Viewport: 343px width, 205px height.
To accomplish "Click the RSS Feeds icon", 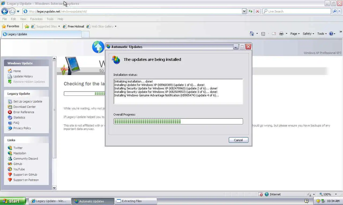I will (x=263, y=34).
